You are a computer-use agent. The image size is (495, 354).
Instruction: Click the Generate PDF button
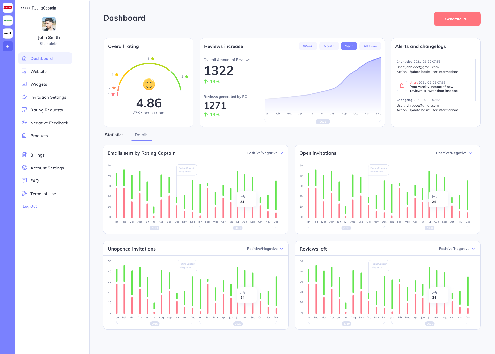pyautogui.click(x=457, y=19)
